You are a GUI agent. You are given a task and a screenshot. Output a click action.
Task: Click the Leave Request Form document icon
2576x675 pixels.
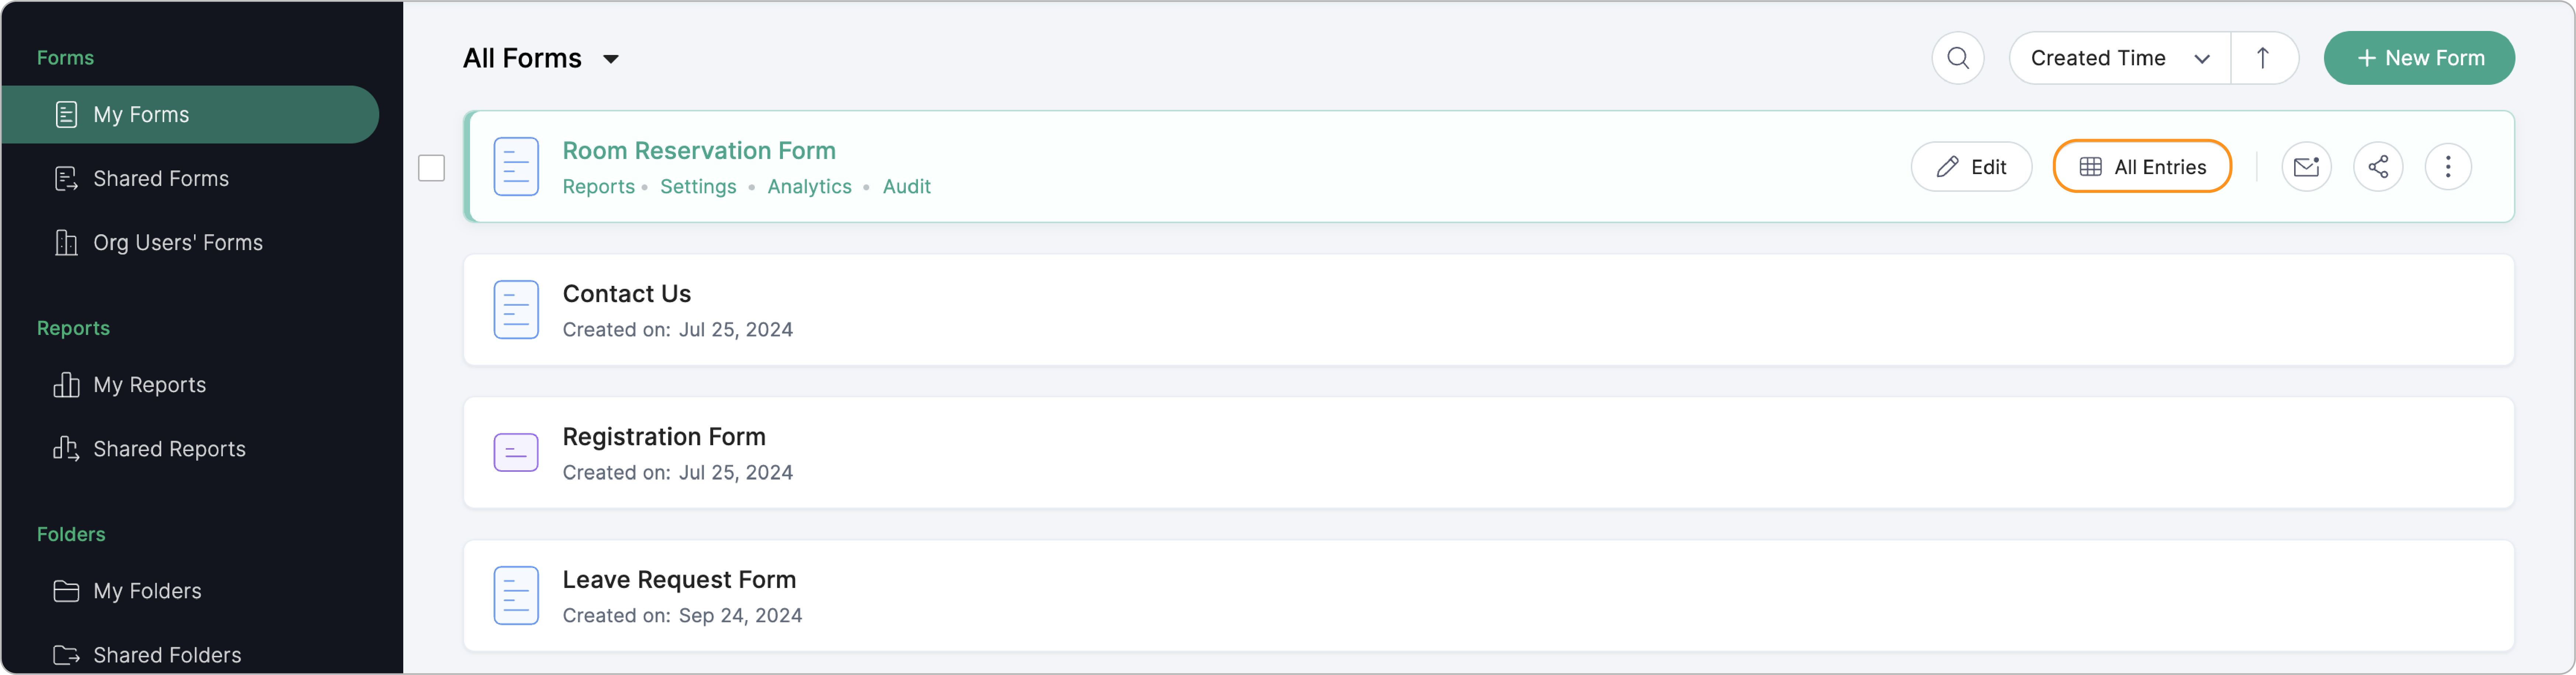point(516,596)
